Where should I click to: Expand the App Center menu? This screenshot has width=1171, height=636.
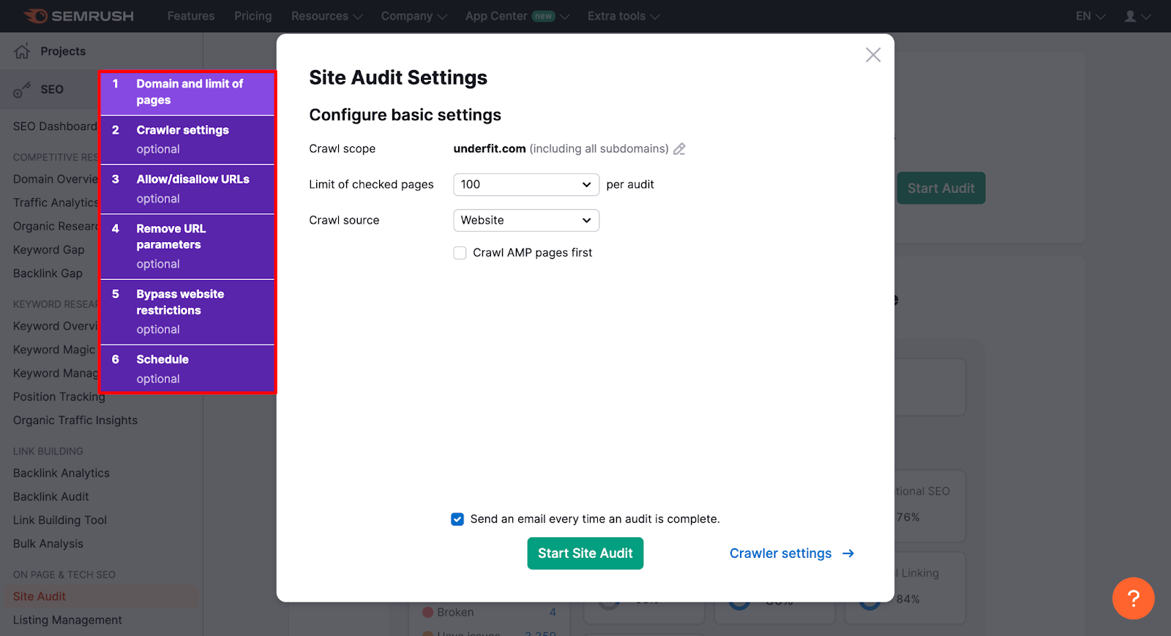click(x=517, y=16)
